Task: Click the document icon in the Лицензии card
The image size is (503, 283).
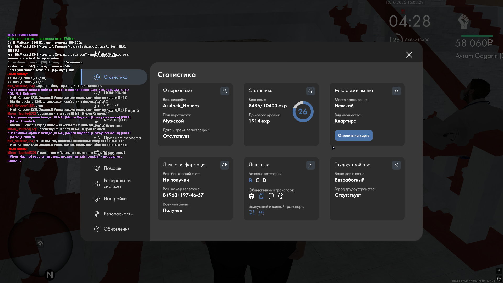Action: click(x=310, y=165)
